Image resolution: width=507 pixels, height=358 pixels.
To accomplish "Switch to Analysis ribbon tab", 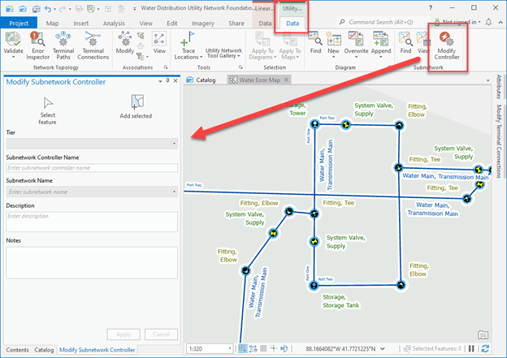I will click(x=114, y=24).
